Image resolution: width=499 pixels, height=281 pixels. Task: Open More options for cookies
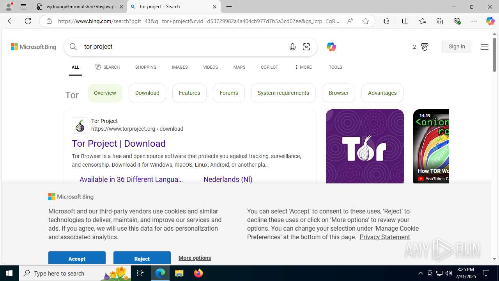(x=195, y=258)
